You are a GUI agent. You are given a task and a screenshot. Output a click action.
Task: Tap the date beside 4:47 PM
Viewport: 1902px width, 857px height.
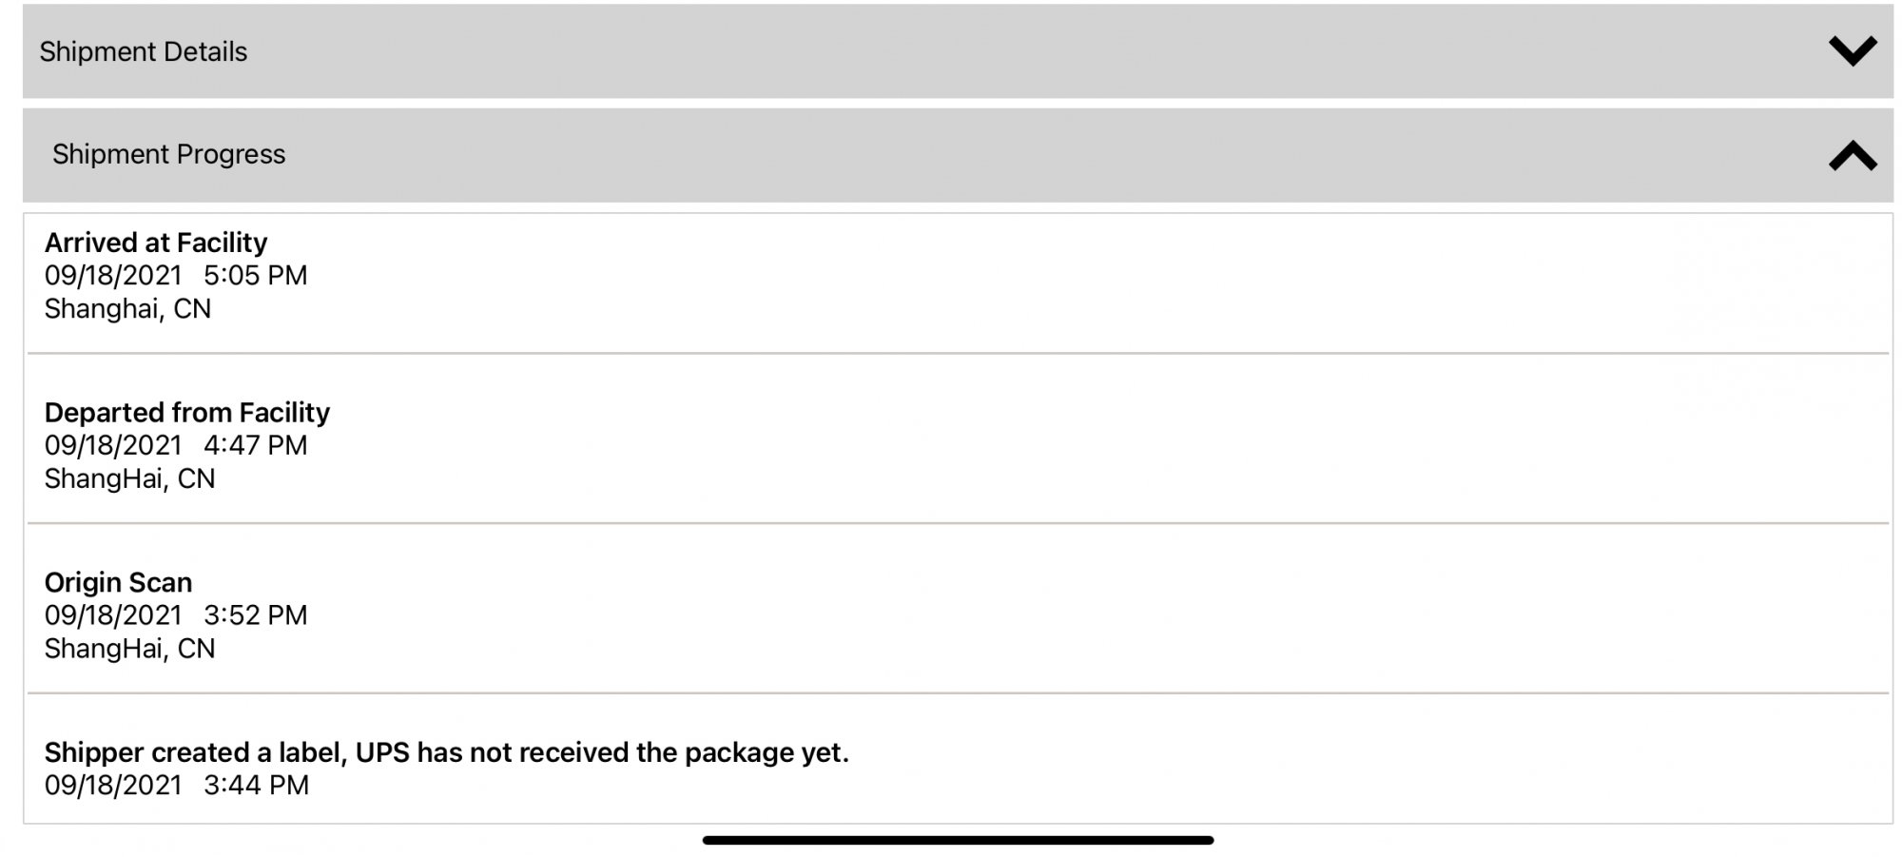[112, 445]
